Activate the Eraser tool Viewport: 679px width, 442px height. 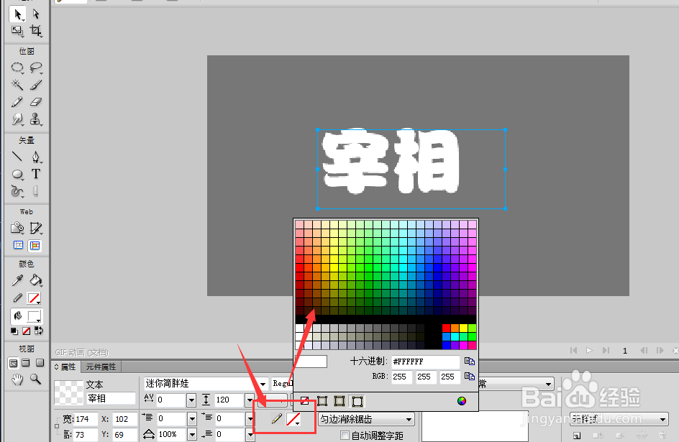(36, 101)
